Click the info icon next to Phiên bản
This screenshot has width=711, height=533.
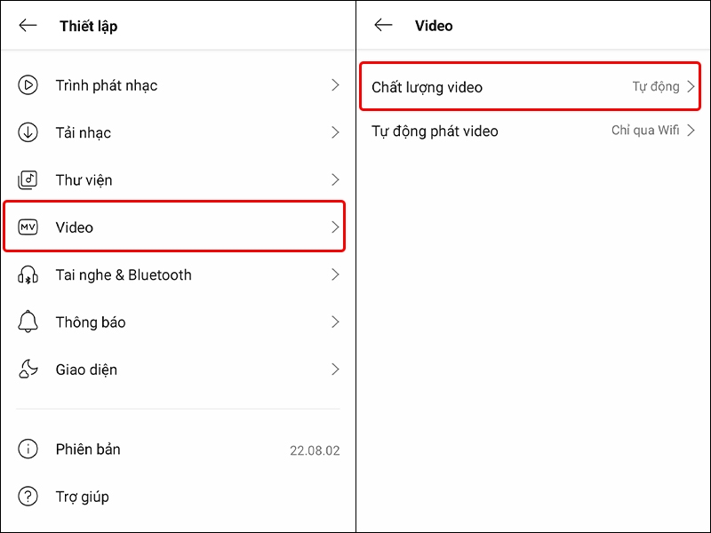(28, 449)
